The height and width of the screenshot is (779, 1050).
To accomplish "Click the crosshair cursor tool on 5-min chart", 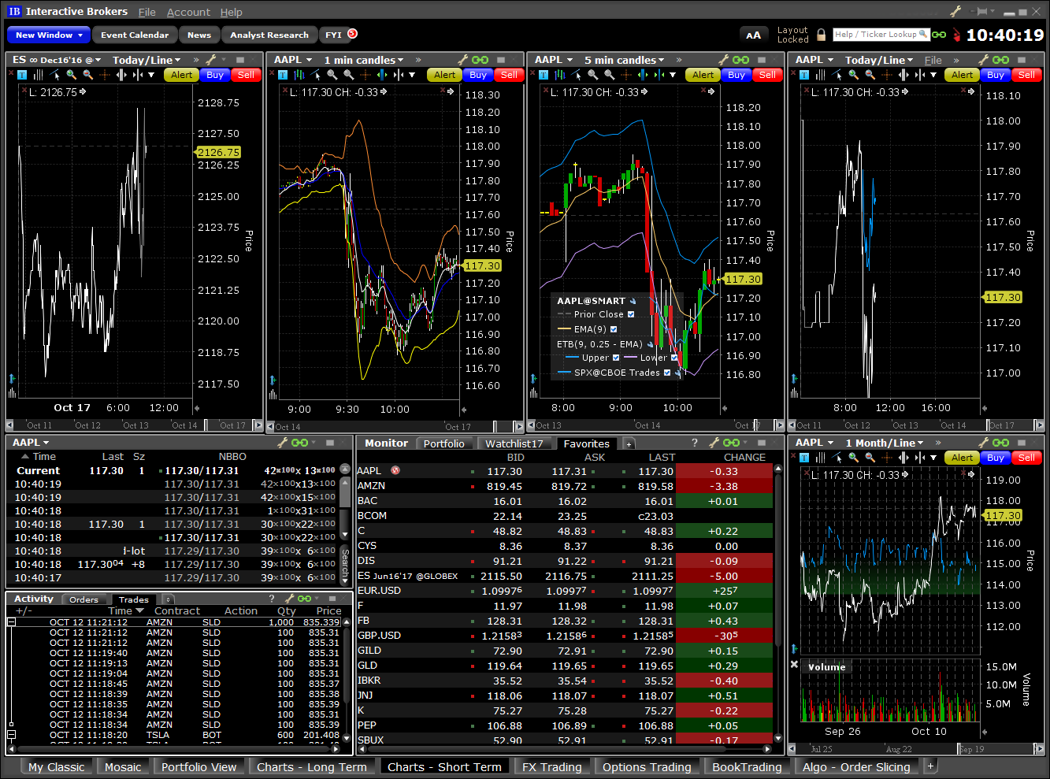I will pyautogui.click(x=628, y=75).
